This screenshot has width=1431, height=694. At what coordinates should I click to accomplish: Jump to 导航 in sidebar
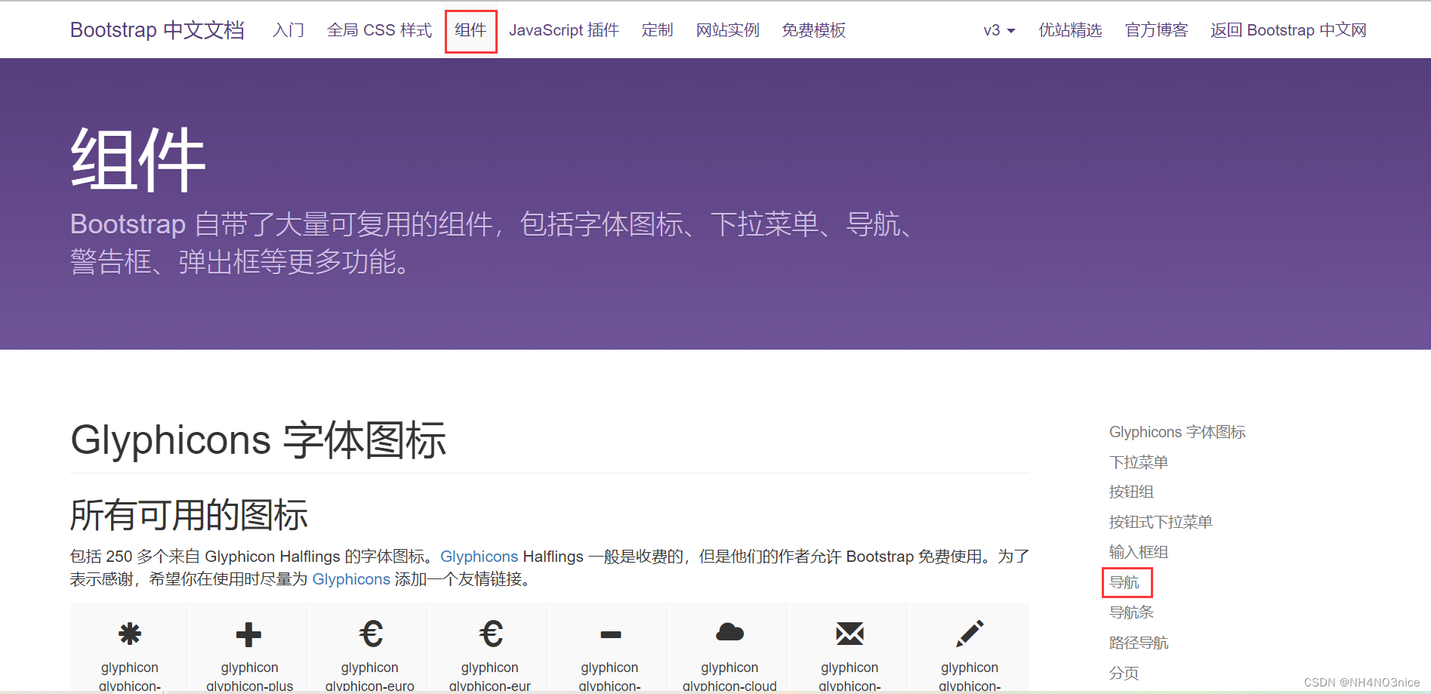pyautogui.click(x=1124, y=582)
